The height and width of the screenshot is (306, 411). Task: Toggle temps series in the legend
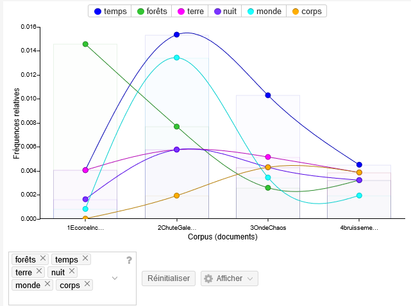[x=110, y=11]
